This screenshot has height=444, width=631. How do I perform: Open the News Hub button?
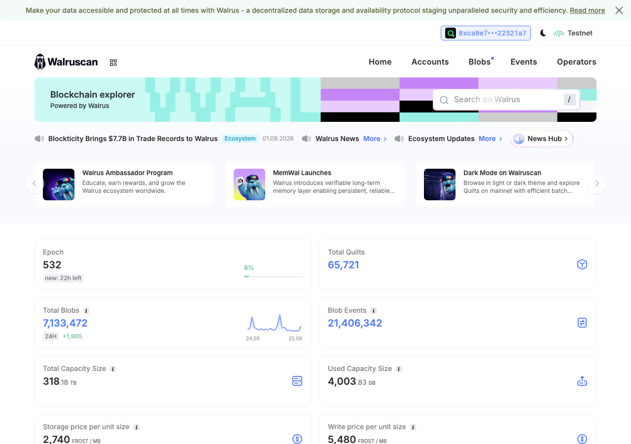point(542,139)
